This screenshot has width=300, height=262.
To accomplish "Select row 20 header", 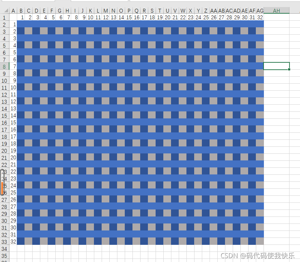I will pyautogui.click(x=5, y=151).
